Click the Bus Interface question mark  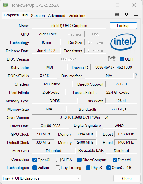click(136, 76)
